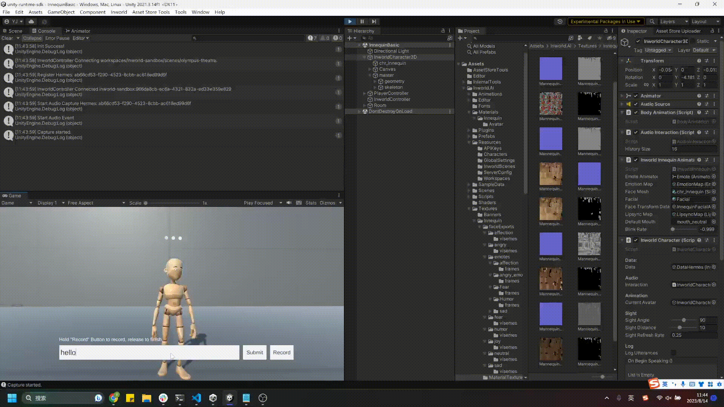Toggle Gizmos in Game view
Screen dimensions: 724x407
click(327, 203)
